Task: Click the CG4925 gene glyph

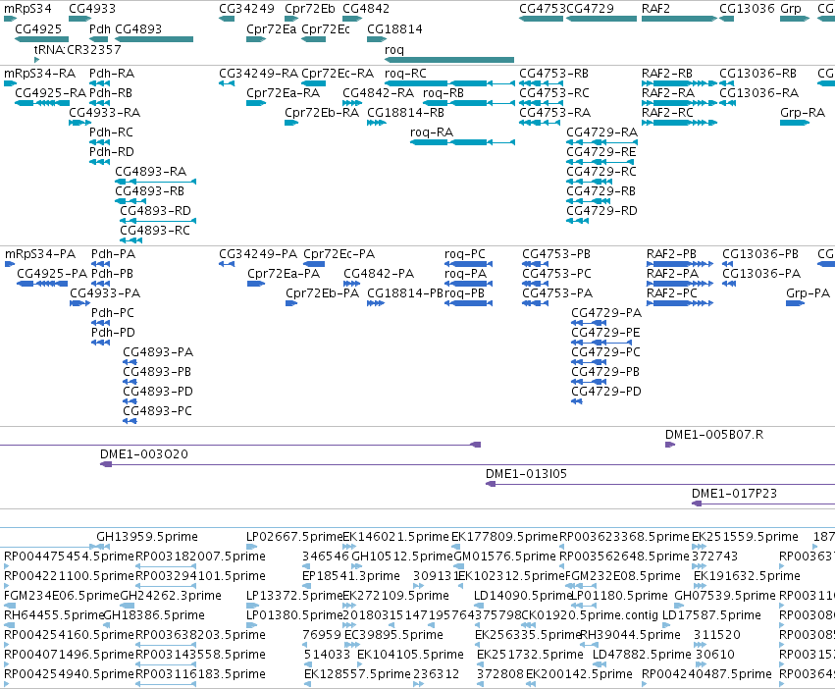Action: (41, 39)
